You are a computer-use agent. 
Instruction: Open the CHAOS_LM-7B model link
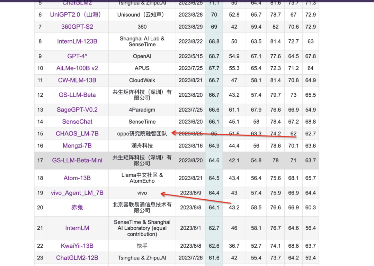[77, 134]
